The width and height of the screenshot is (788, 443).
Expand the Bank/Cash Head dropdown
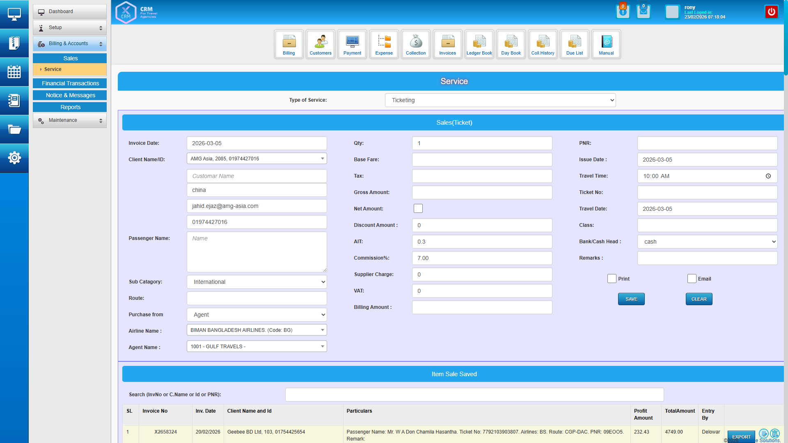coord(707,242)
